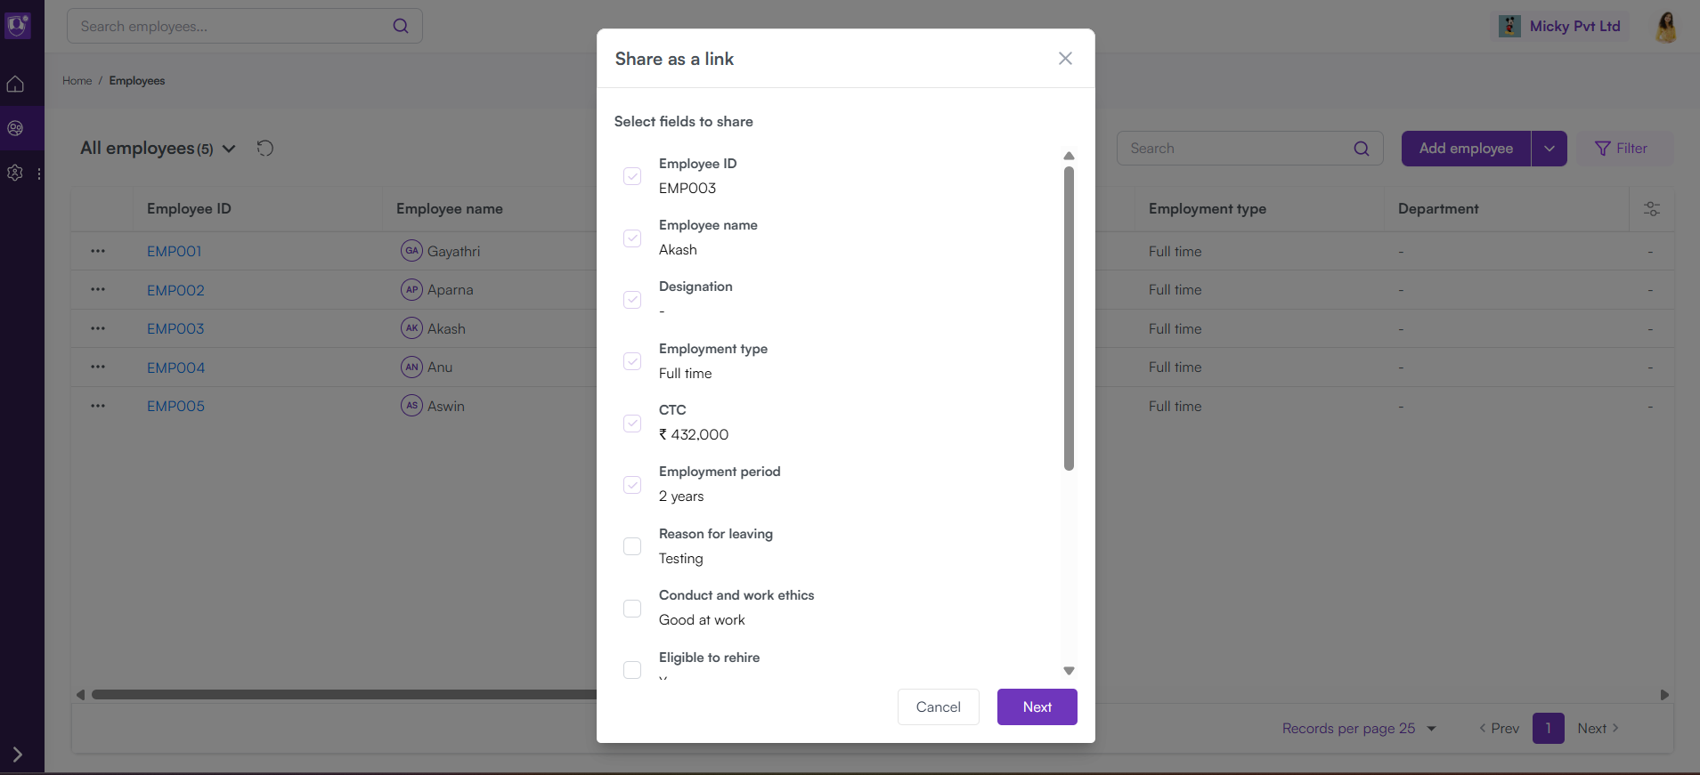The width and height of the screenshot is (1700, 775).
Task: Open the Settings gear in sidebar
Action: (15, 173)
